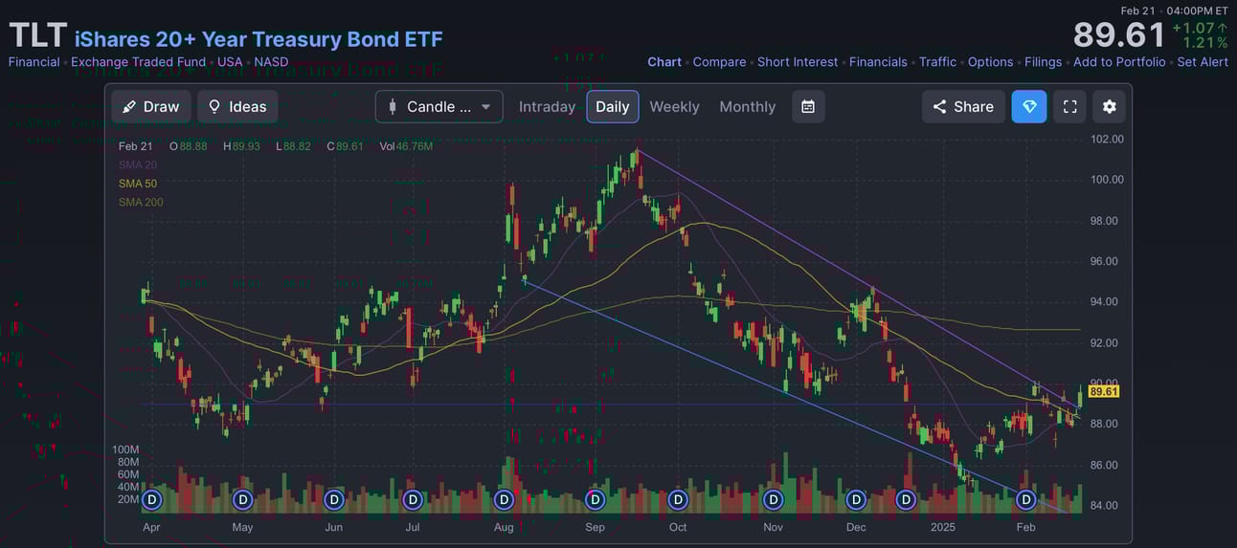Open the Filings page
This screenshot has width=1237, height=548.
coord(1043,62)
